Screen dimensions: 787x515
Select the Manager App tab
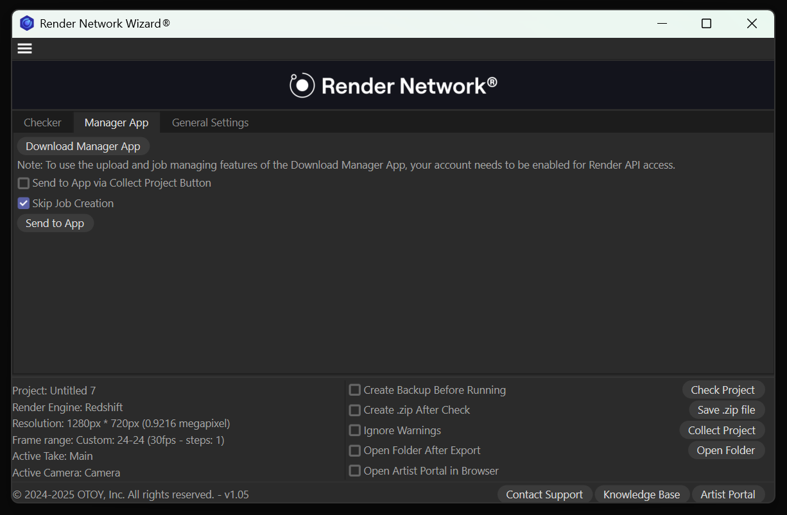pyautogui.click(x=116, y=122)
